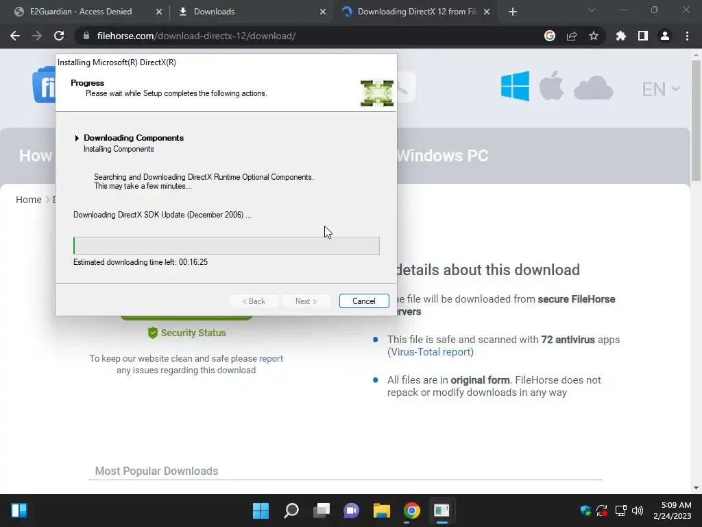Viewport: 702px width, 527px height.
Task: Open Windows Security tray icon
Action: [585, 511]
